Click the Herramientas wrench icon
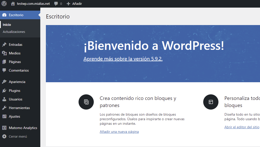 [4, 108]
